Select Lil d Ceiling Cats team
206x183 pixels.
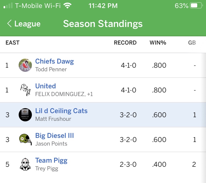[x=61, y=111]
